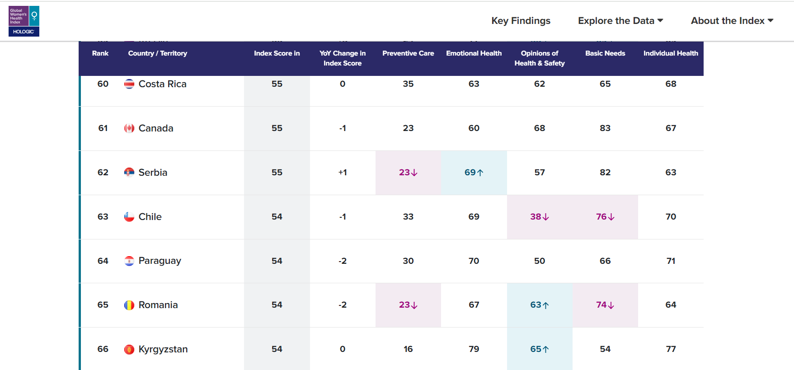Sort by the Rank column header

click(100, 53)
